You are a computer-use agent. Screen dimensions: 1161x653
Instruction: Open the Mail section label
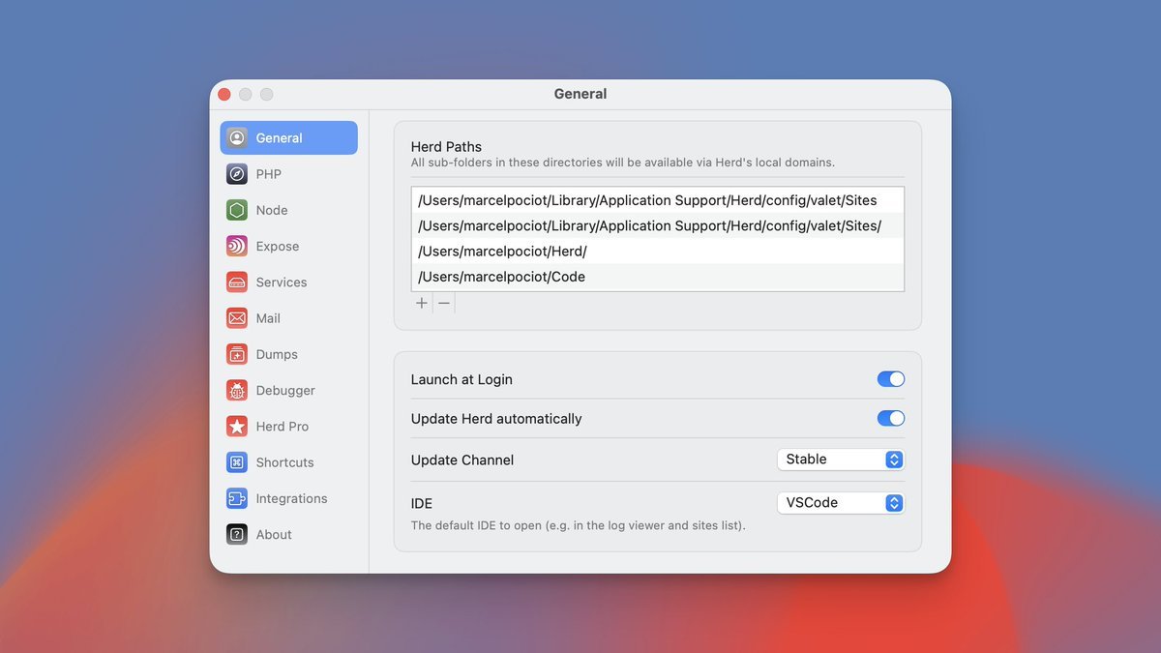click(x=268, y=318)
